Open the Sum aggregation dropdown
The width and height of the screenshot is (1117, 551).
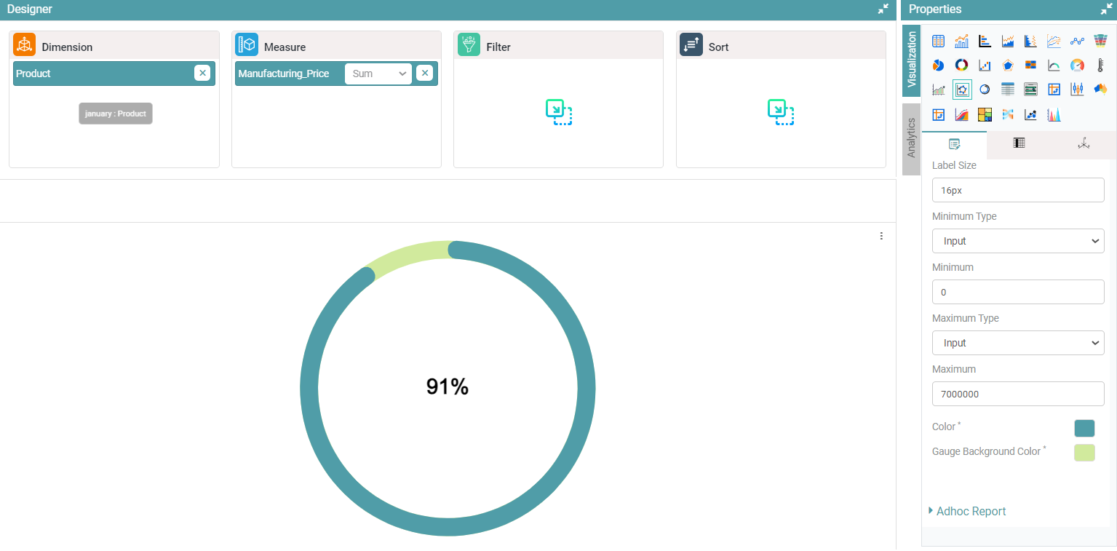(378, 74)
